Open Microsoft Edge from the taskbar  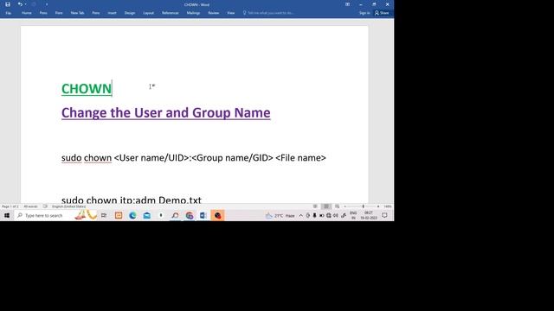coord(132,215)
